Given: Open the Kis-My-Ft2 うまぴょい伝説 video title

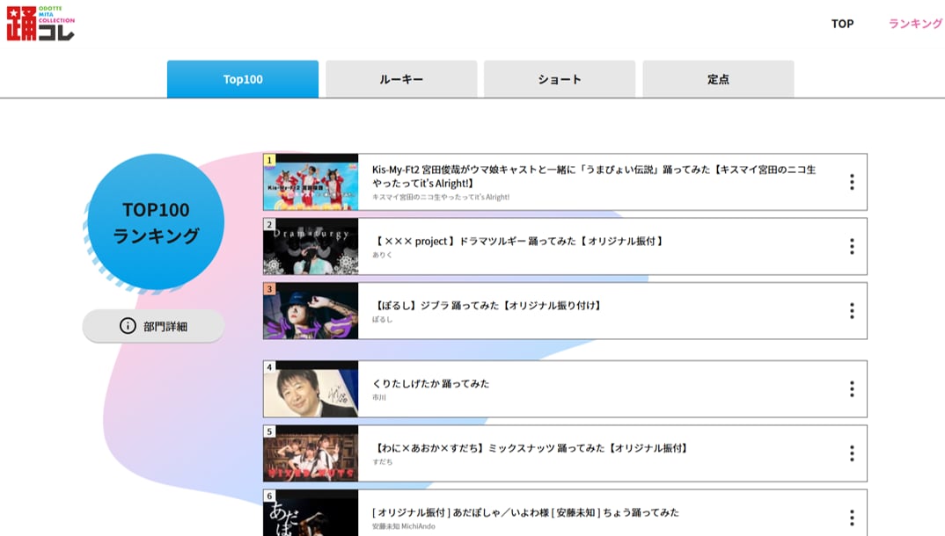Looking at the screenshot, I should point(593,176).
